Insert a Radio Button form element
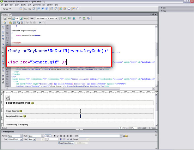The image size is (194, 150). [x=43, y=9]
